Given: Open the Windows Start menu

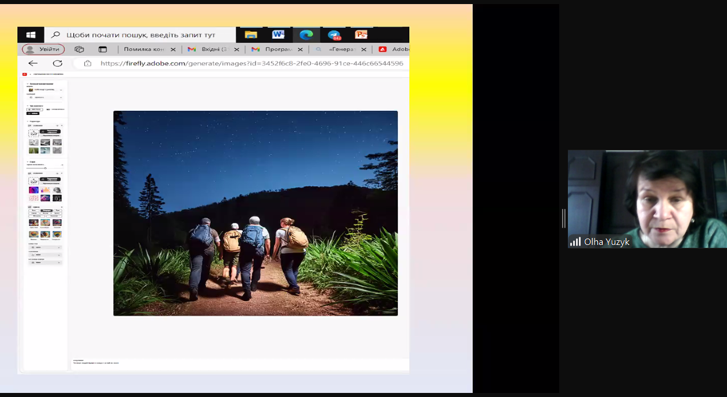Looking at the screenshot, I should click(x=31, y=35).
